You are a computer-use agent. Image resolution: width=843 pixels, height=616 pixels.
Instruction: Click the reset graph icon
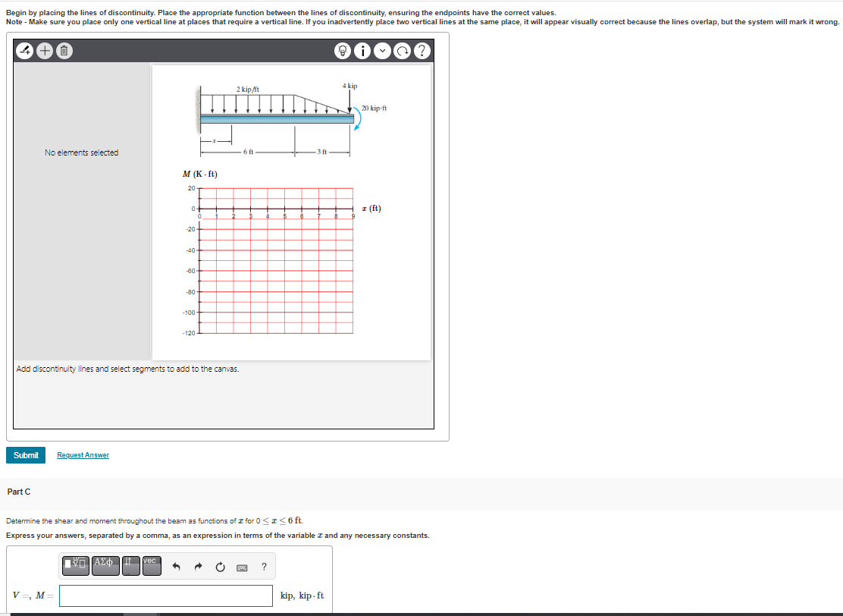(402, 51)
